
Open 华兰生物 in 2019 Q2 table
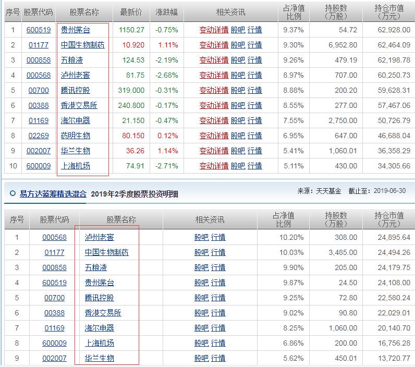[99, 358]
